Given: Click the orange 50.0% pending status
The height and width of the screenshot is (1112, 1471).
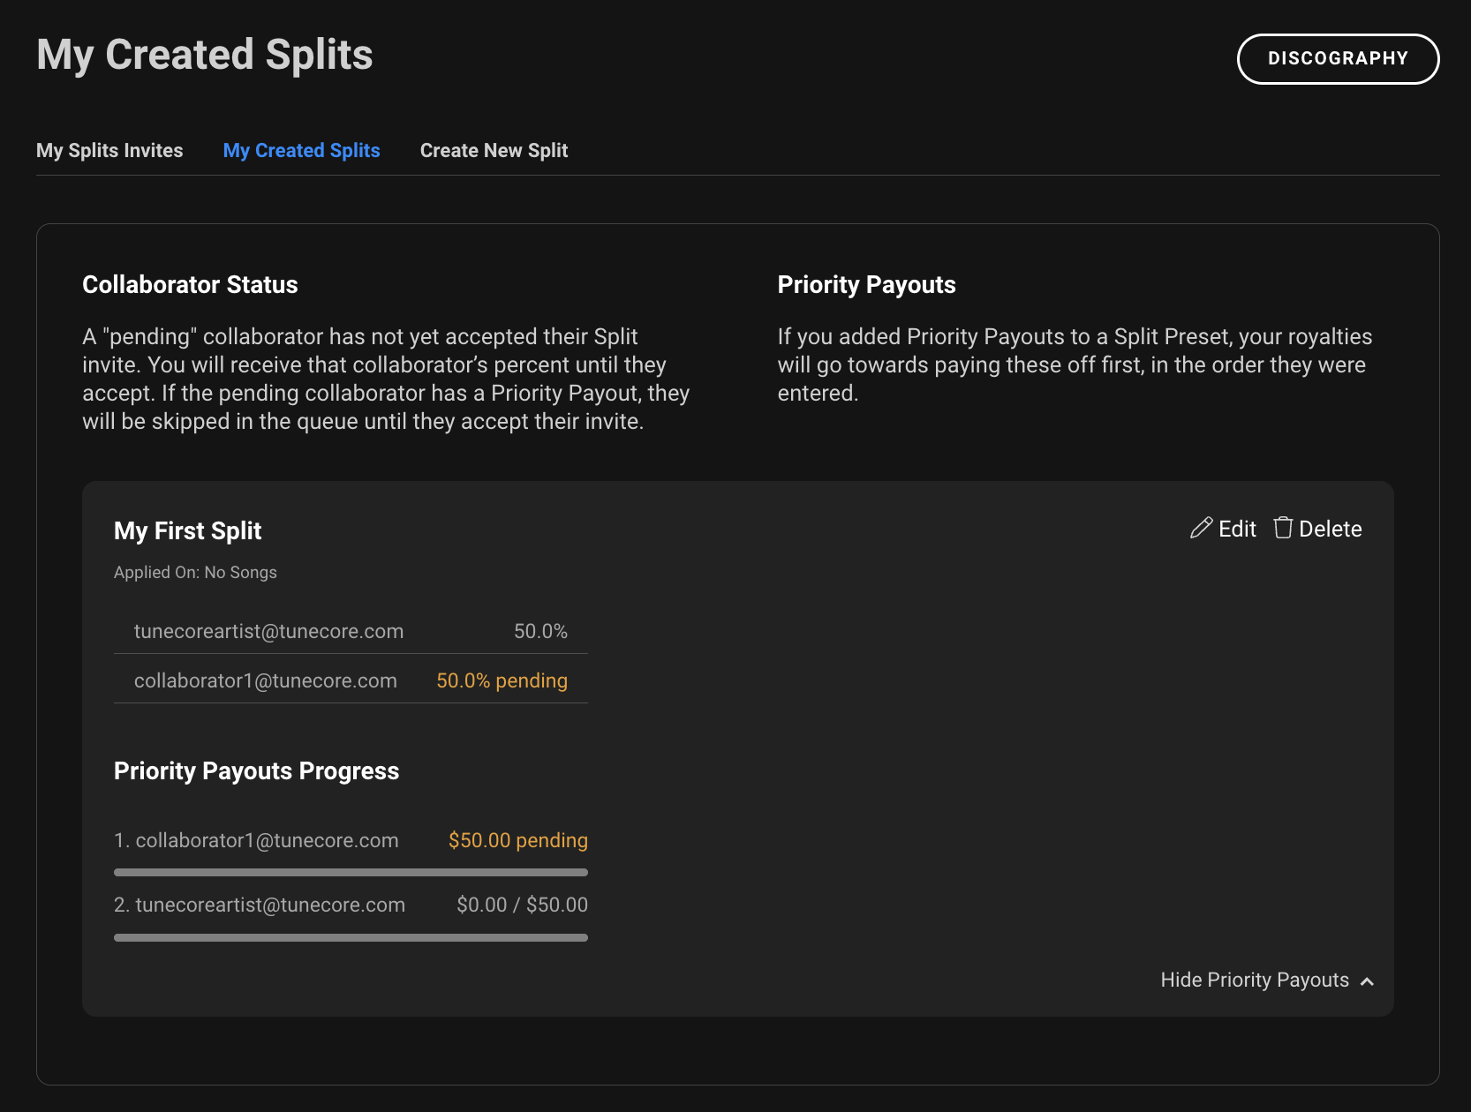Looking at the screenshot, I should (502, 680).
